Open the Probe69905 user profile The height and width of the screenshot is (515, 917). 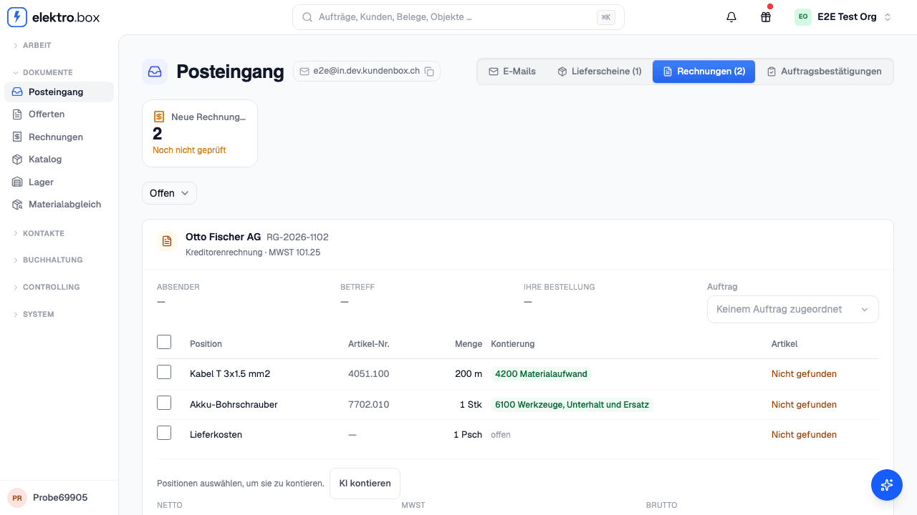coord(59,498)
